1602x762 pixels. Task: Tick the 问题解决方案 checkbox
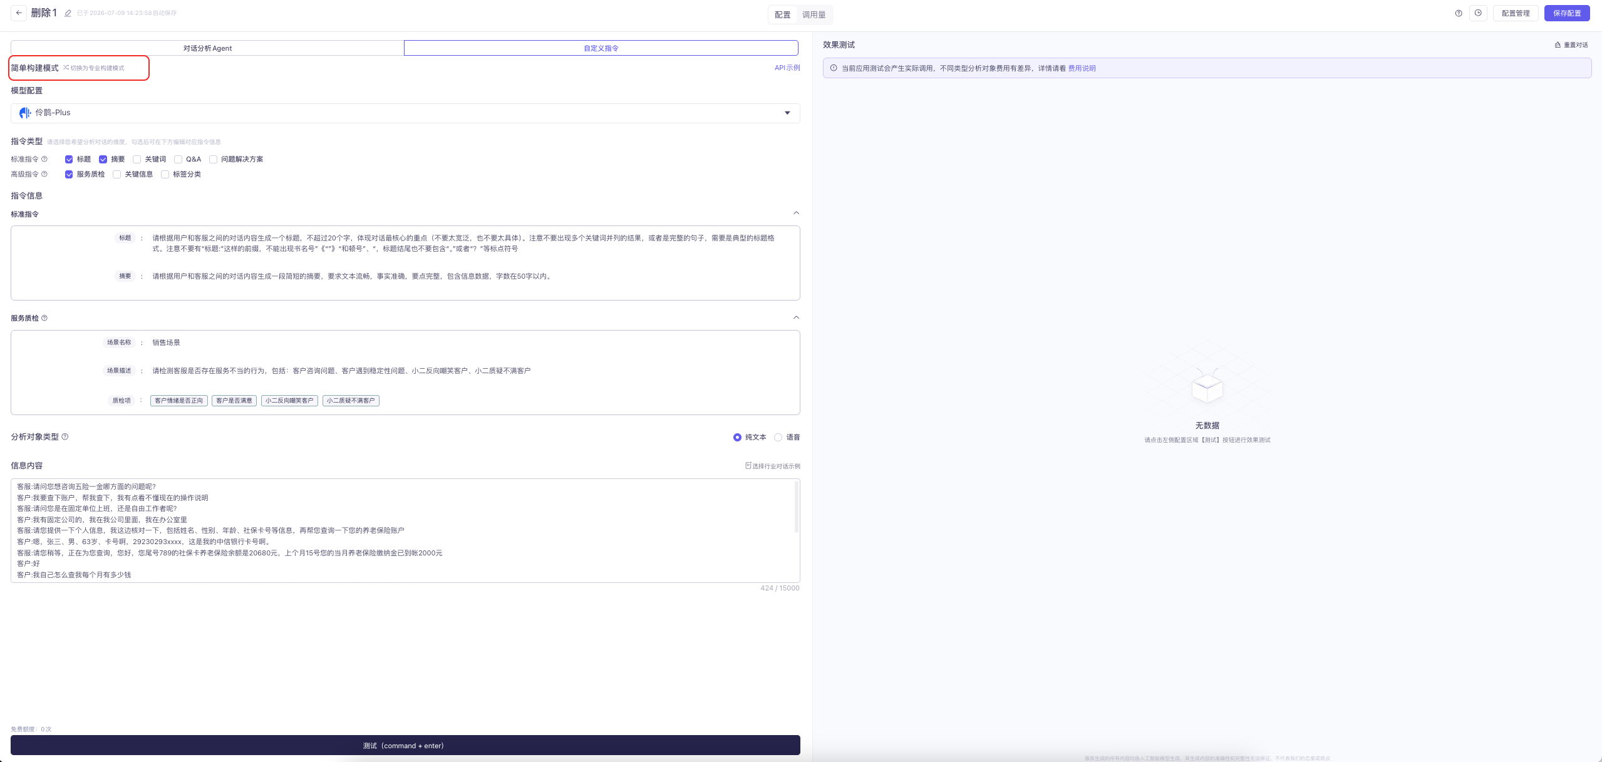[x=213, y=160]
